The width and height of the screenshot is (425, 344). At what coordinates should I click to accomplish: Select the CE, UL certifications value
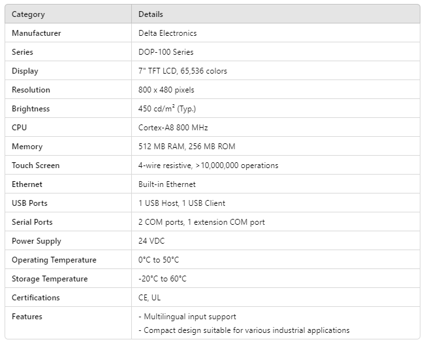(150, 298)
